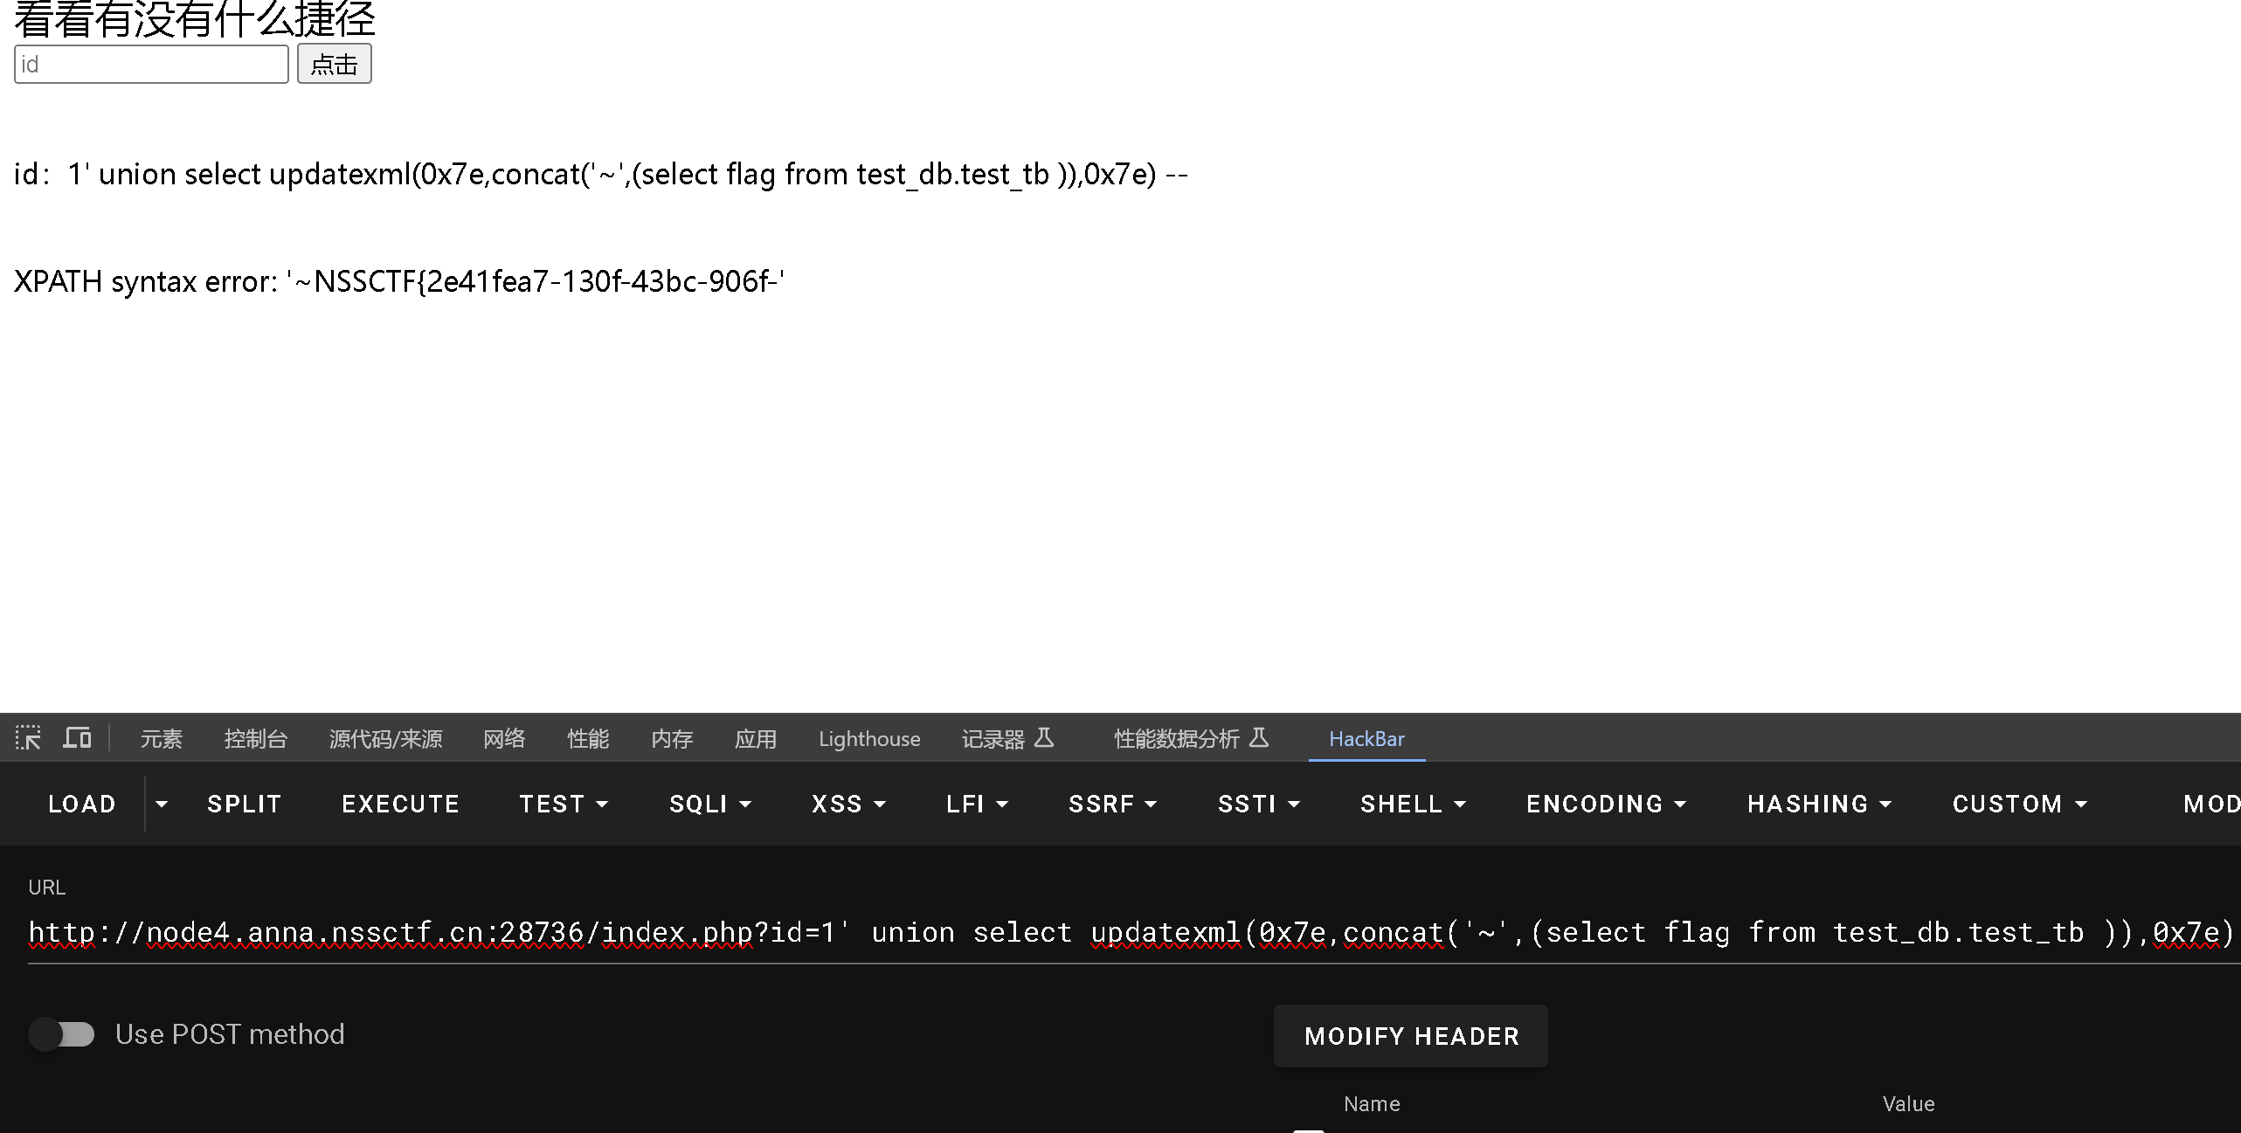Enable the Use POST method switch

pos(61,1034)
